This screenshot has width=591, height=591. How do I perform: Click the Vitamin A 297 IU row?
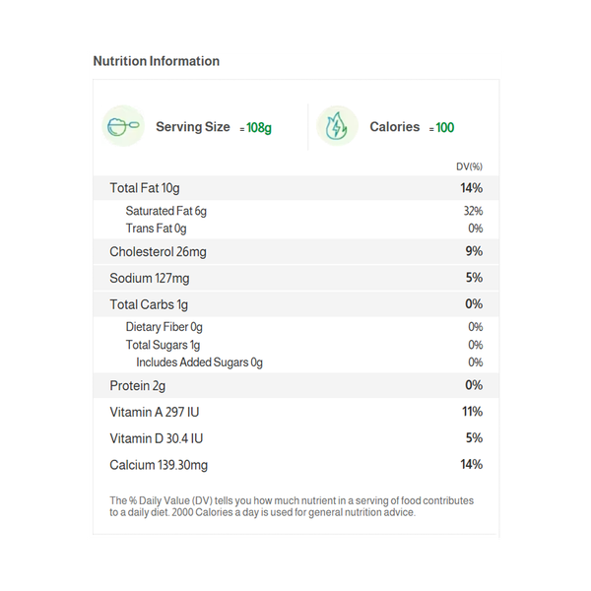point(295,412)
